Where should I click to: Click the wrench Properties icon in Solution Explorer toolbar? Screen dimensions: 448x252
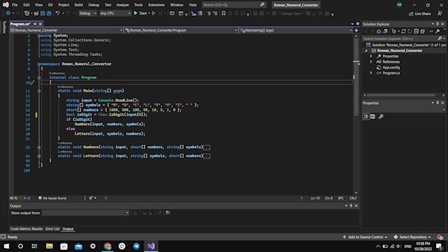[437, 32]
